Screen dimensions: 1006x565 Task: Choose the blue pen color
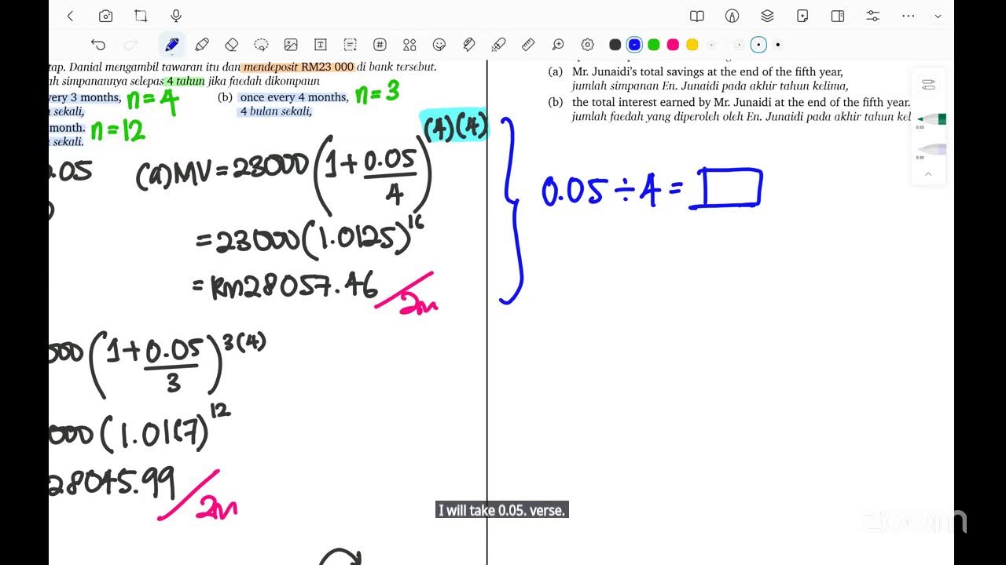(x=634, y=45)
